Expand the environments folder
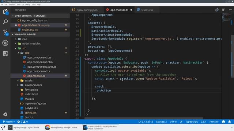Viewport: 234px width, 131px height. (18, 85)
